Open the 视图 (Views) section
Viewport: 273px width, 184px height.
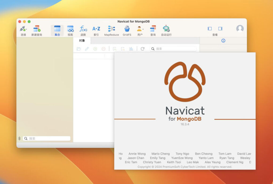click(70, 29)
